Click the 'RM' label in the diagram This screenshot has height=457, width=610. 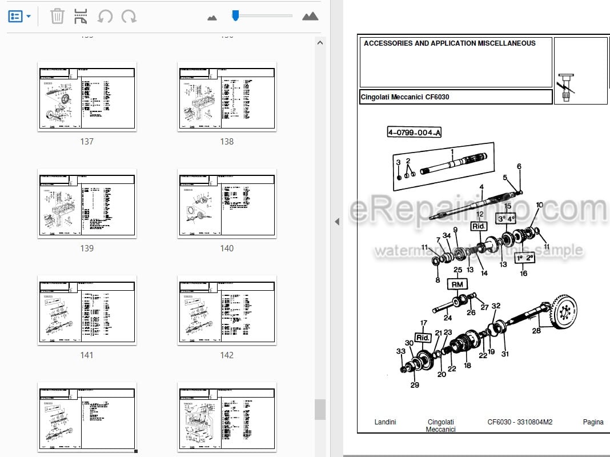[457, 284]
